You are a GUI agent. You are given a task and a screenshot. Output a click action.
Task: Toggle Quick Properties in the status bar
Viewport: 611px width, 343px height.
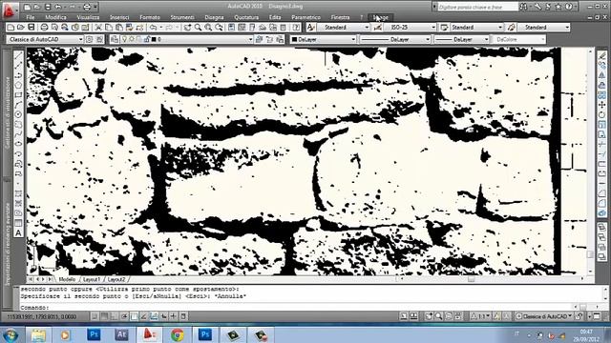(x=183, y=316)
